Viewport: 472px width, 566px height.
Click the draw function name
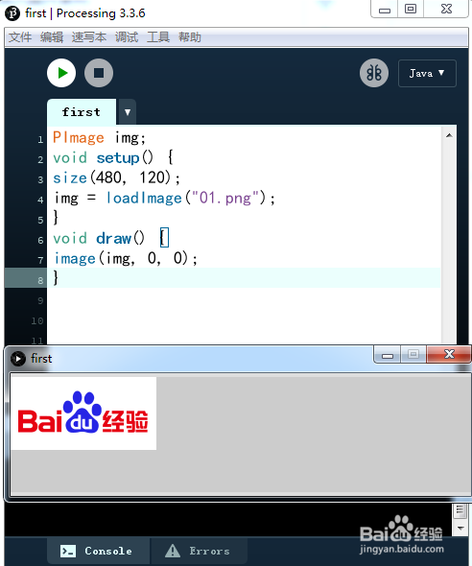click(x=113, y=239)
